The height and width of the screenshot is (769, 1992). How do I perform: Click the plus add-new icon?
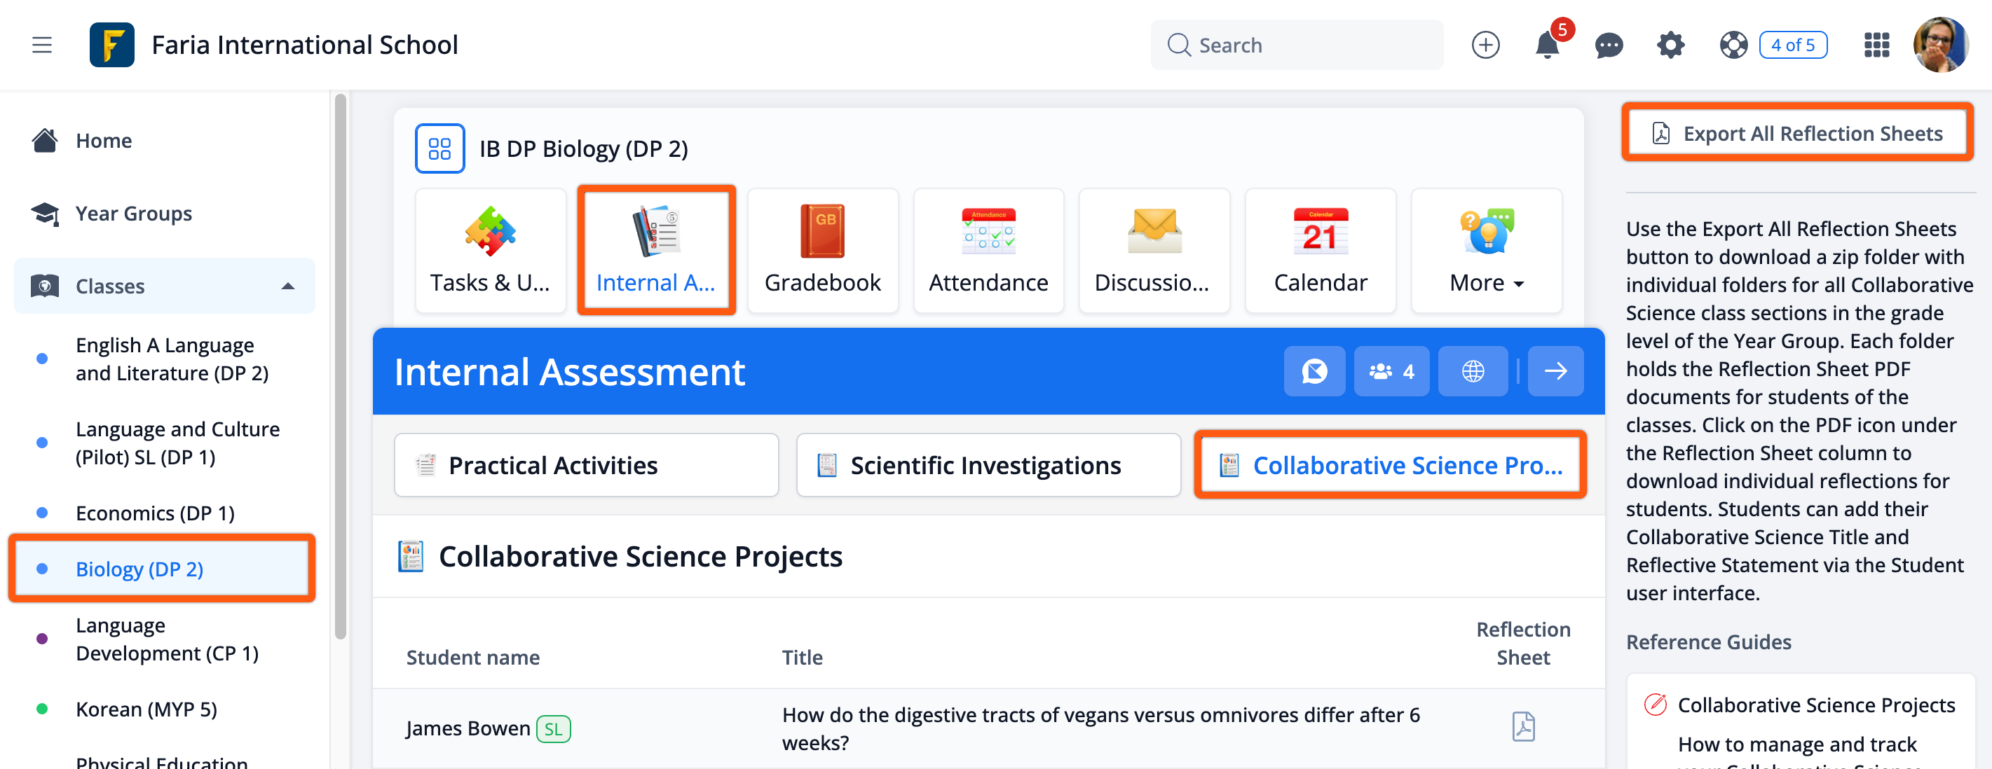pos(1485,45)
